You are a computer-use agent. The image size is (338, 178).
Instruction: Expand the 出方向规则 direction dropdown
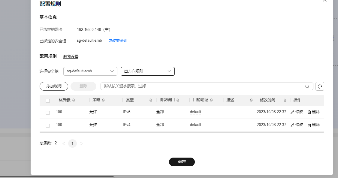(x=147, y=71)
